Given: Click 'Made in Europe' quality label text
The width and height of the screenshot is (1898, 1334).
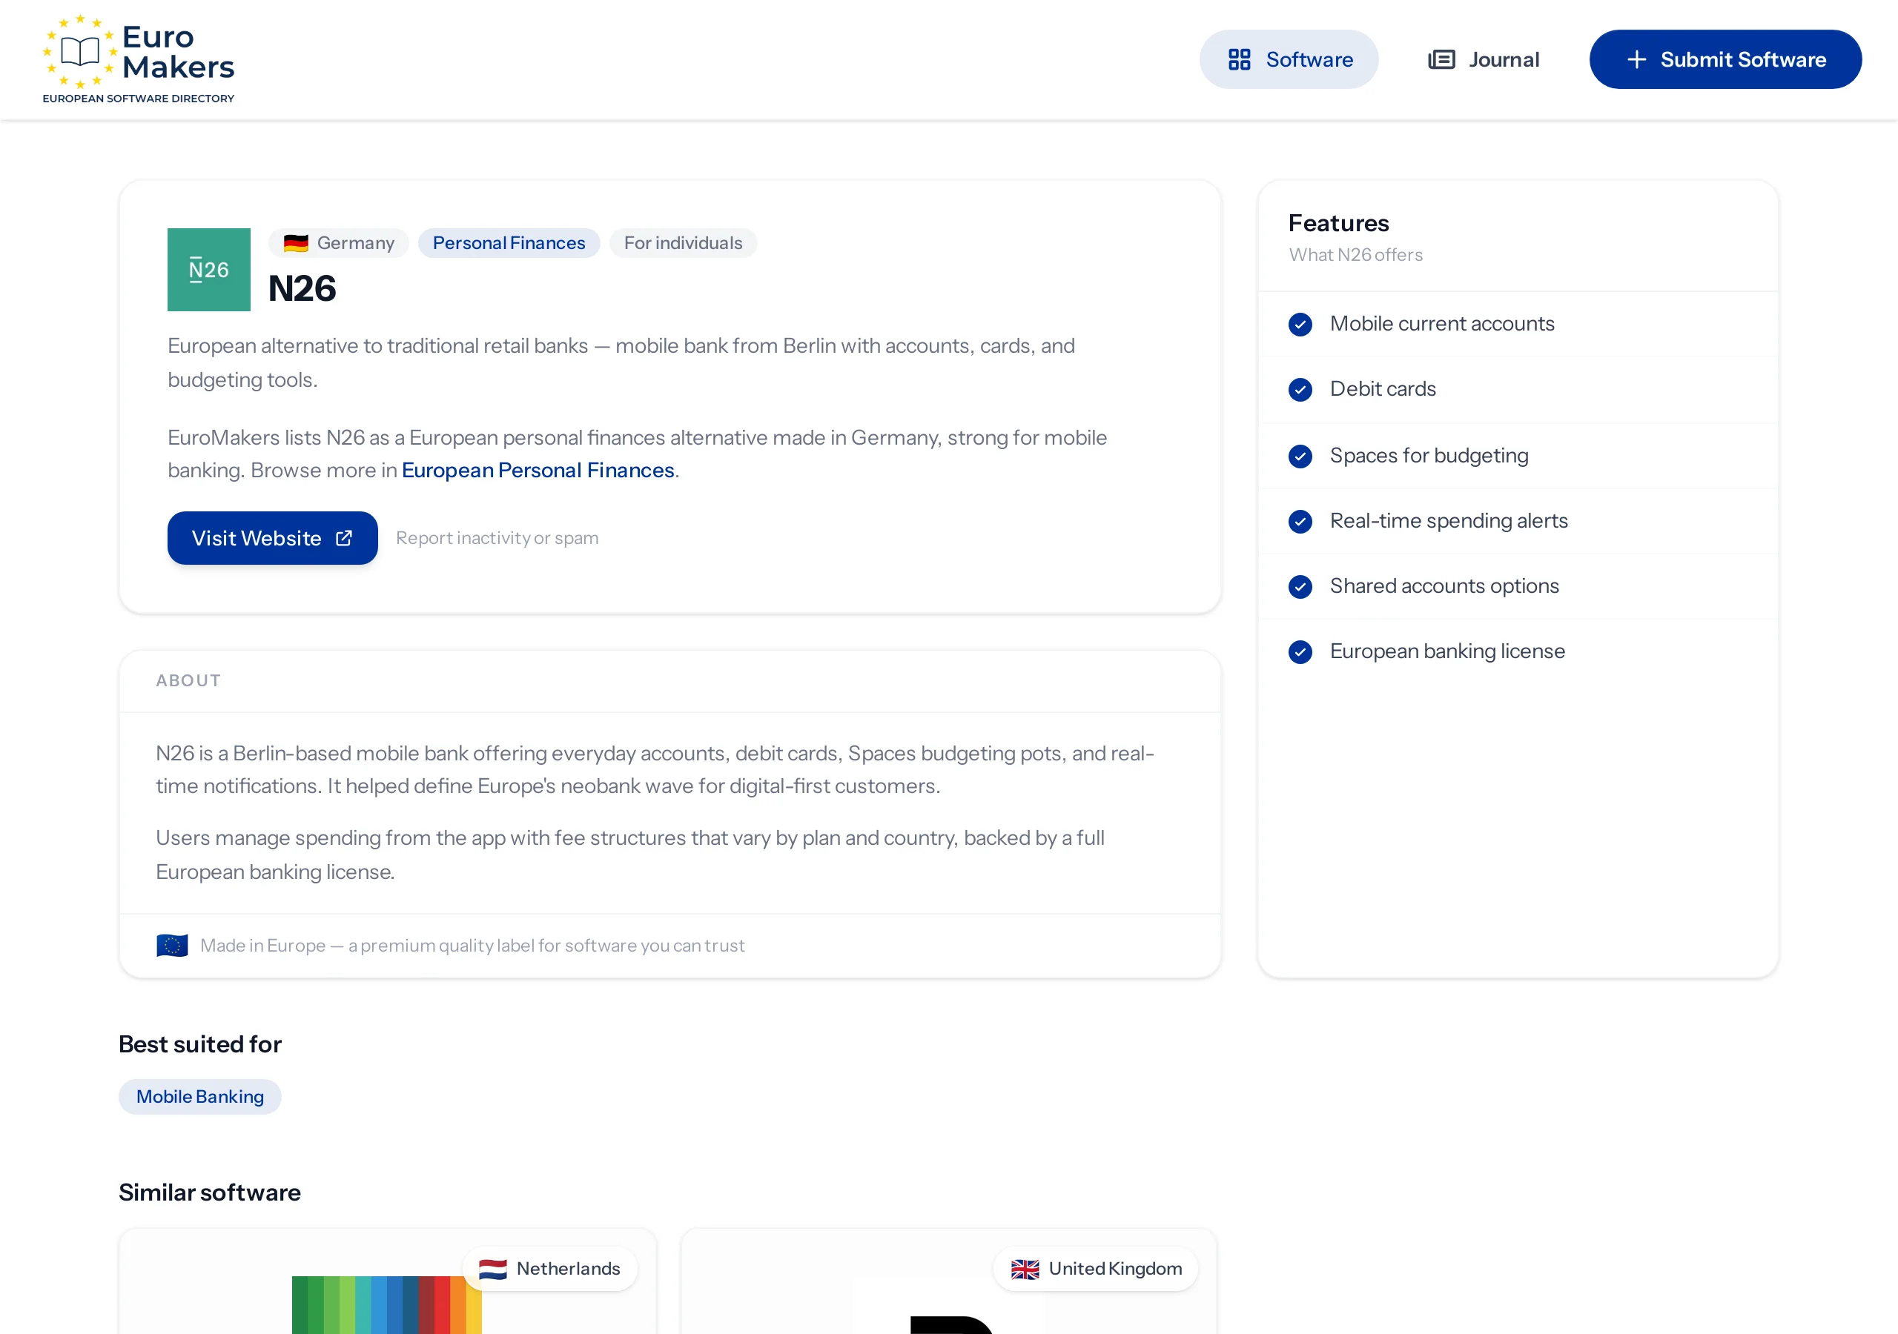Looking at the screenshot, I should point(472,946).
